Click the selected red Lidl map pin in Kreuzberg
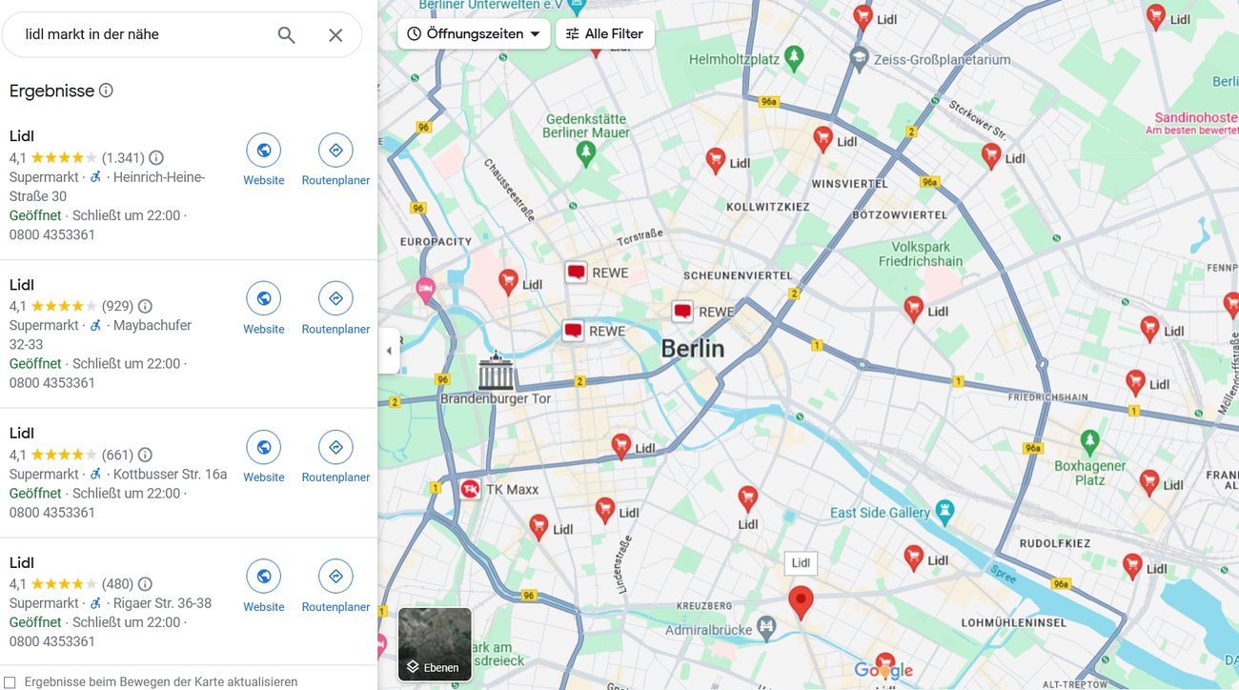Image resolution: width=1239 pixels, height=690 pixels. [801, 602]
